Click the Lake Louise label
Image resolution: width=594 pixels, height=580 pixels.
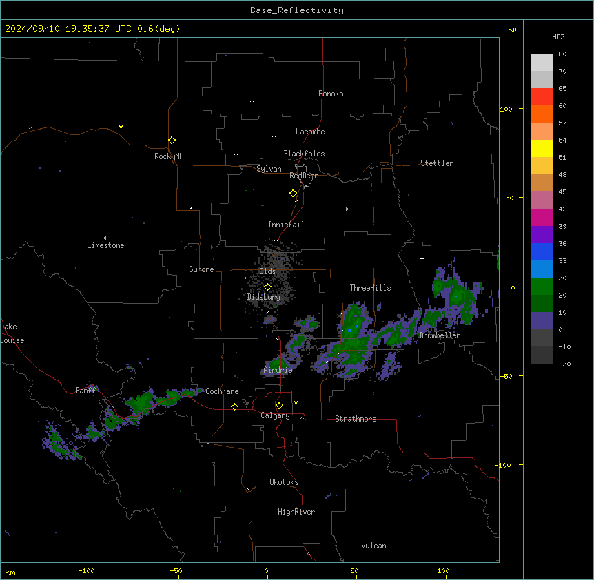[x=12, y=333]
